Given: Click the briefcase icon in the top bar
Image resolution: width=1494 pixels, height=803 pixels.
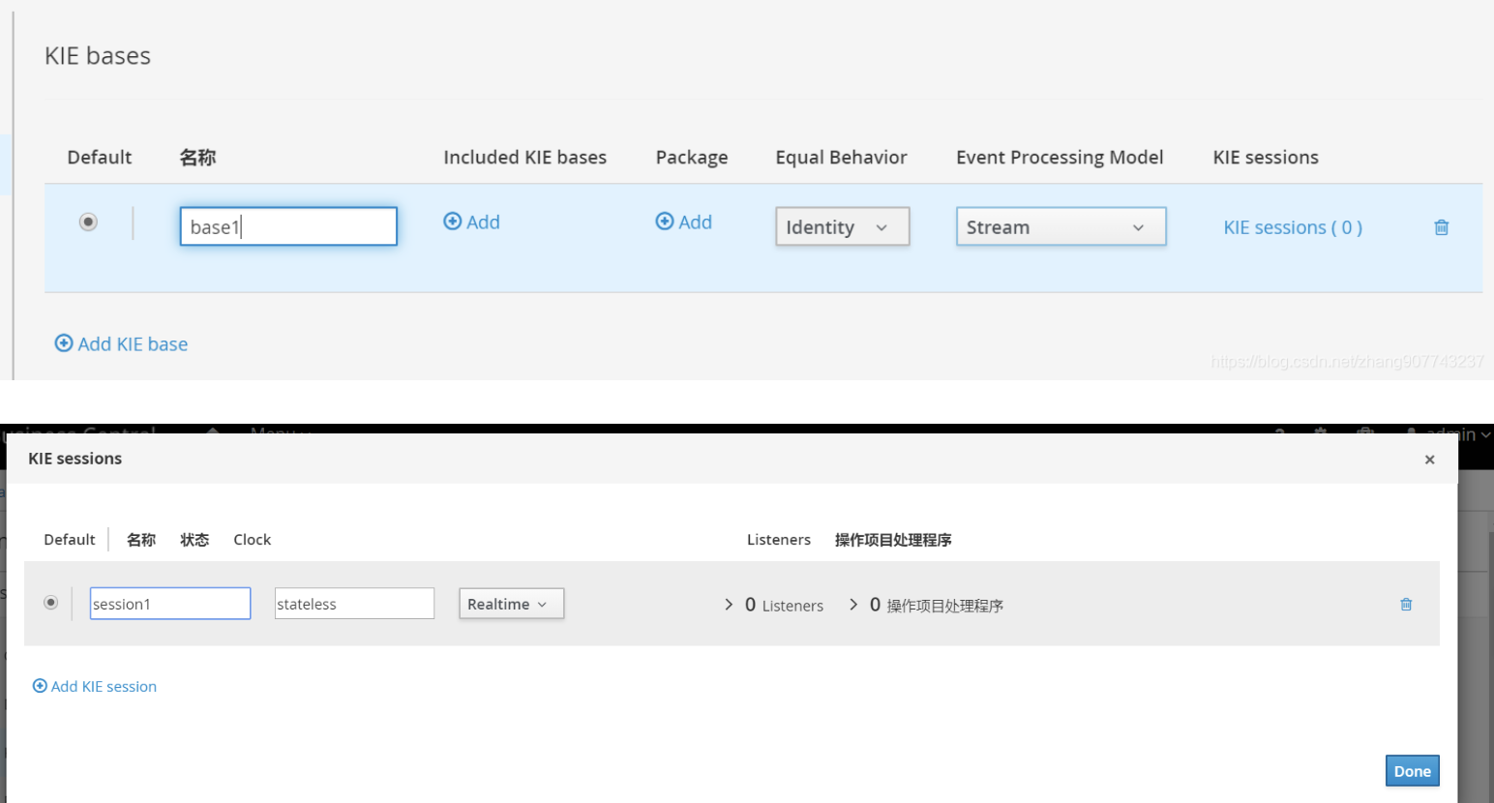Looking at the screenshot, I should [1363, 434].
